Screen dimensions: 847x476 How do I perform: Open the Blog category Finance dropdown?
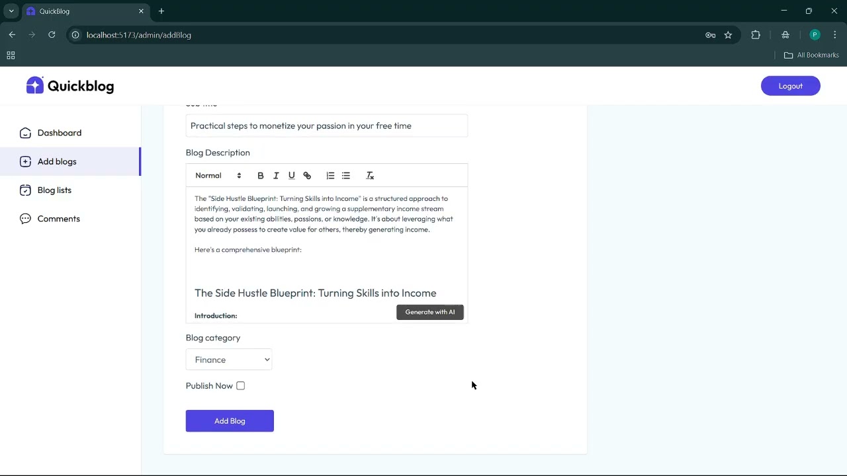click(229, 360)
